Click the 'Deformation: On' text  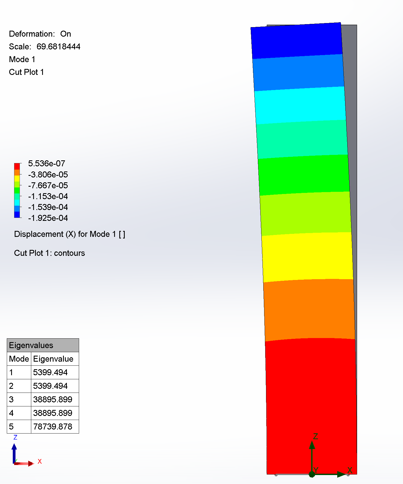[40, 34]
